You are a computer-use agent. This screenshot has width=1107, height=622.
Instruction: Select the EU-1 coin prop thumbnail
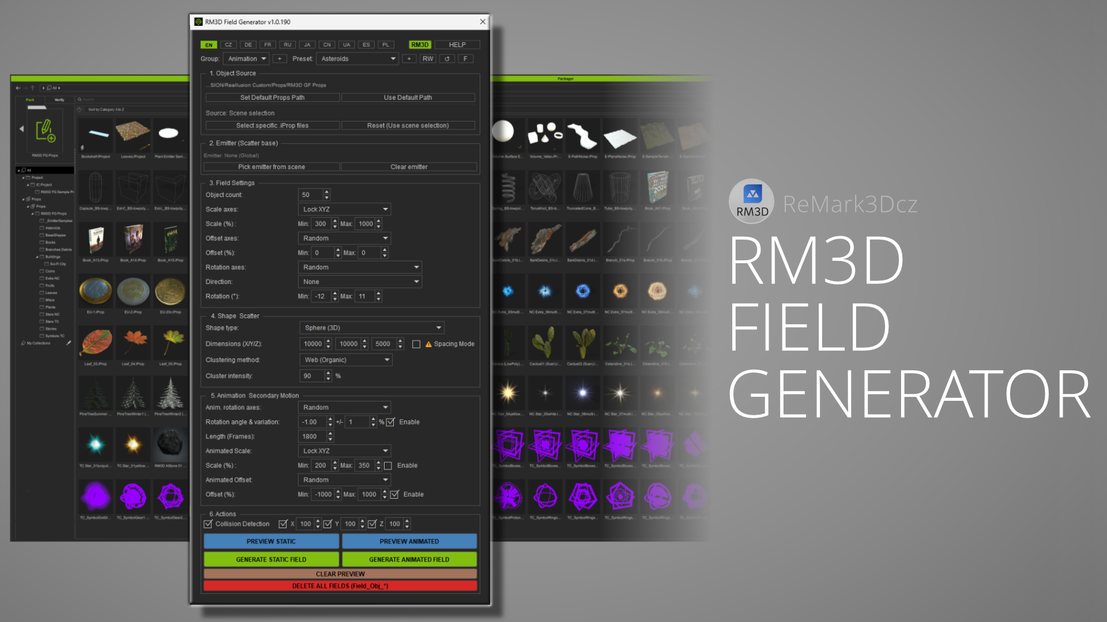pos(95,291)
